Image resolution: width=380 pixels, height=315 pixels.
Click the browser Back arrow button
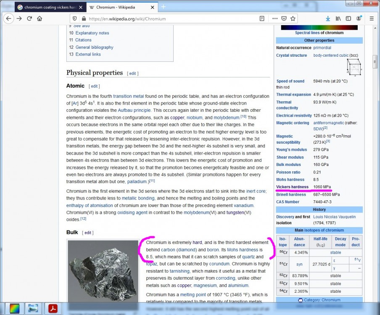8,18
